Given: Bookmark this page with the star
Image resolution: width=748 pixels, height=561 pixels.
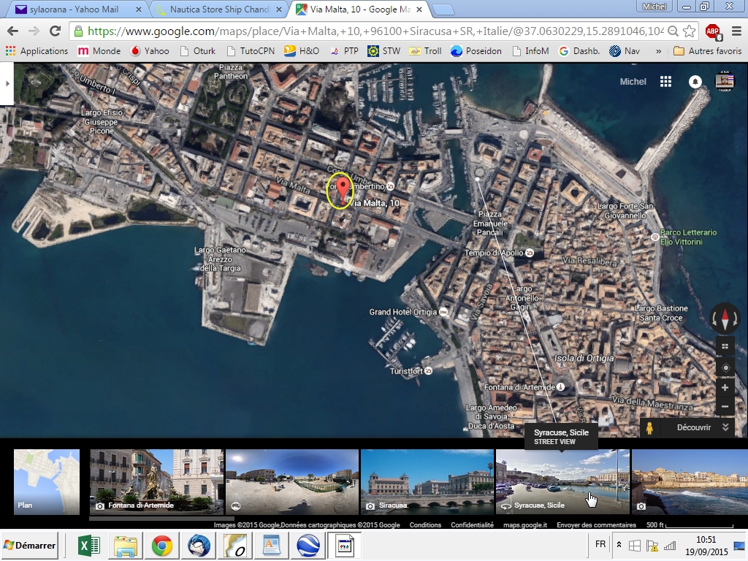Looking at the screenshot, I should 690,31.
